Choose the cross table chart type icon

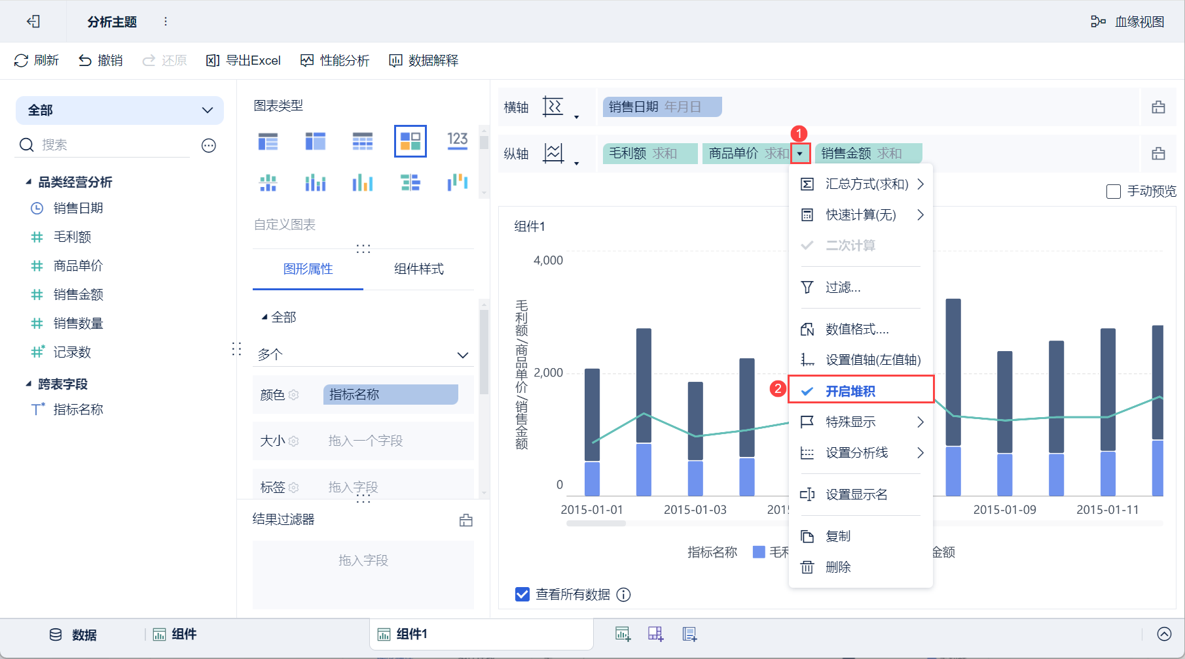click(x=316, y=141)
